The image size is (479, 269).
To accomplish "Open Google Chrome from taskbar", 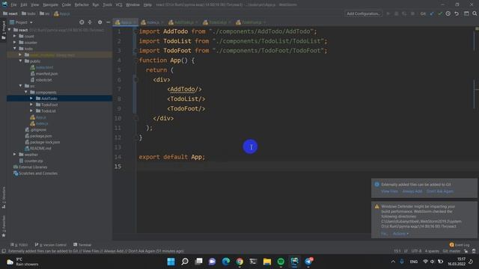I will pyautogui.click(x=239, y=262).
